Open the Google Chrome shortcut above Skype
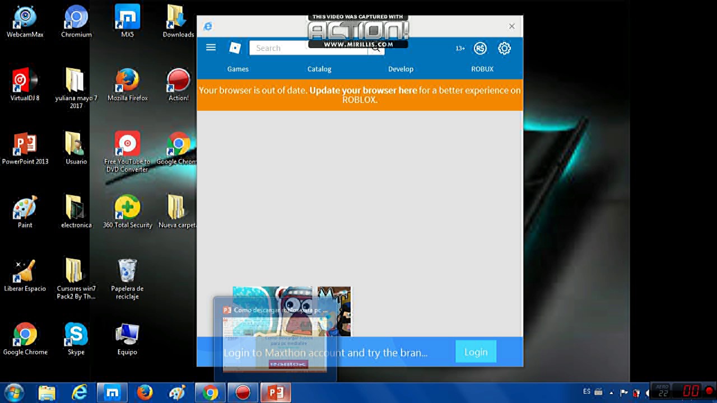717x403 pixels. 25,339
